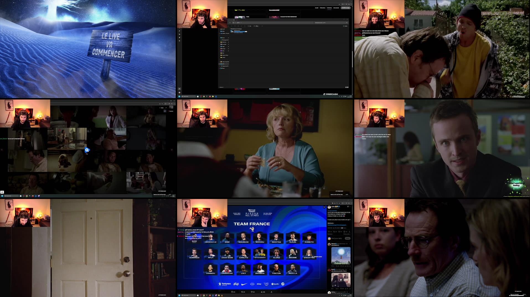Image resolution: width=530 pixels, height=297 pixels.
Task: Click the Windows taskbar search box
Action: 188,96
